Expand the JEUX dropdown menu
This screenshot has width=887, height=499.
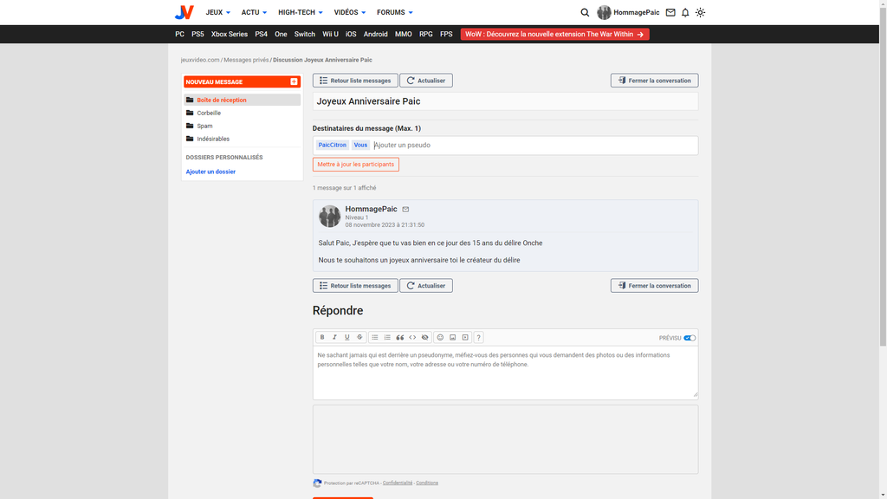pos(217,12)
